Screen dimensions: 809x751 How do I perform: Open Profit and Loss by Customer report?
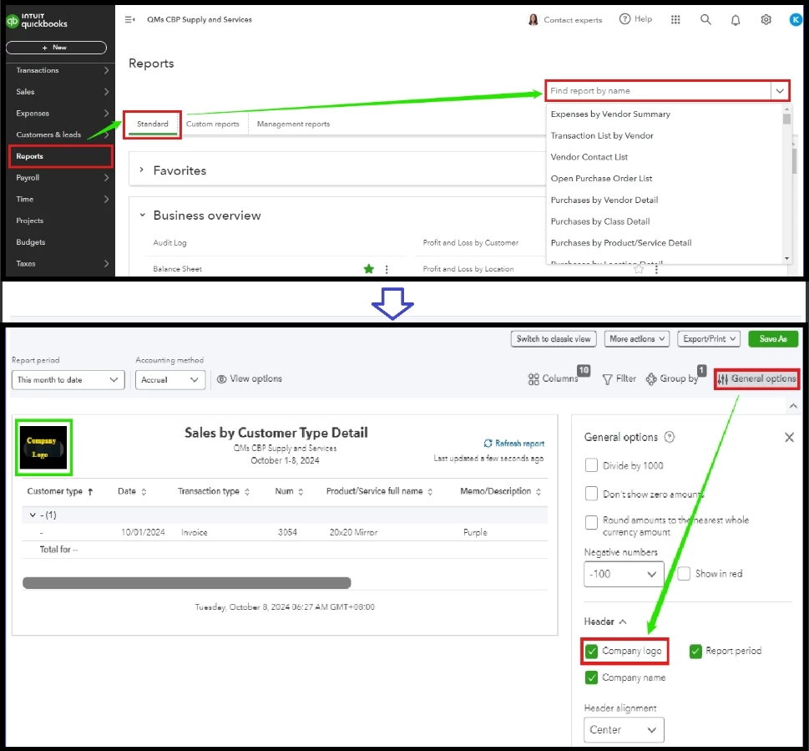tap(471, 242)
